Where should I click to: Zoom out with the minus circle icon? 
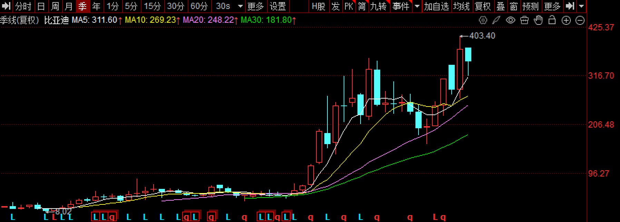click(580, 20)
